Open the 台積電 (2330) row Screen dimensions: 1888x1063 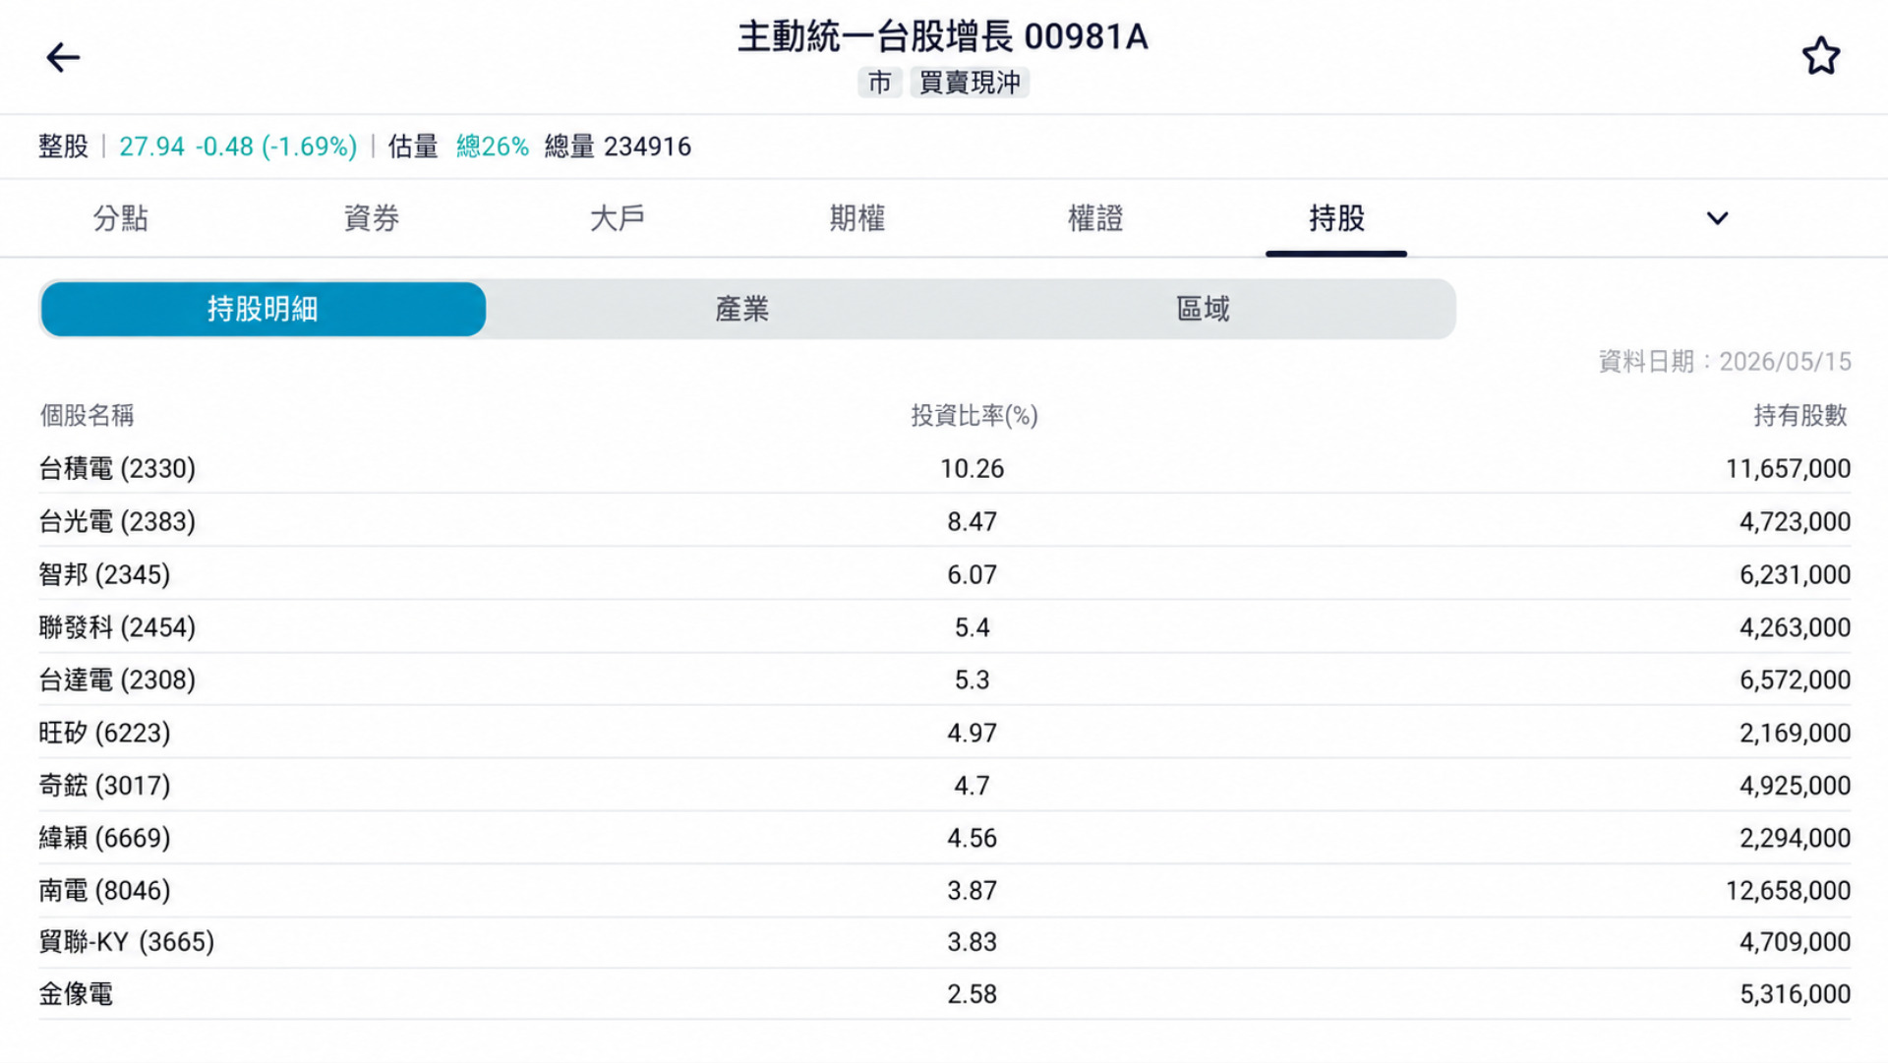point(944,468)
